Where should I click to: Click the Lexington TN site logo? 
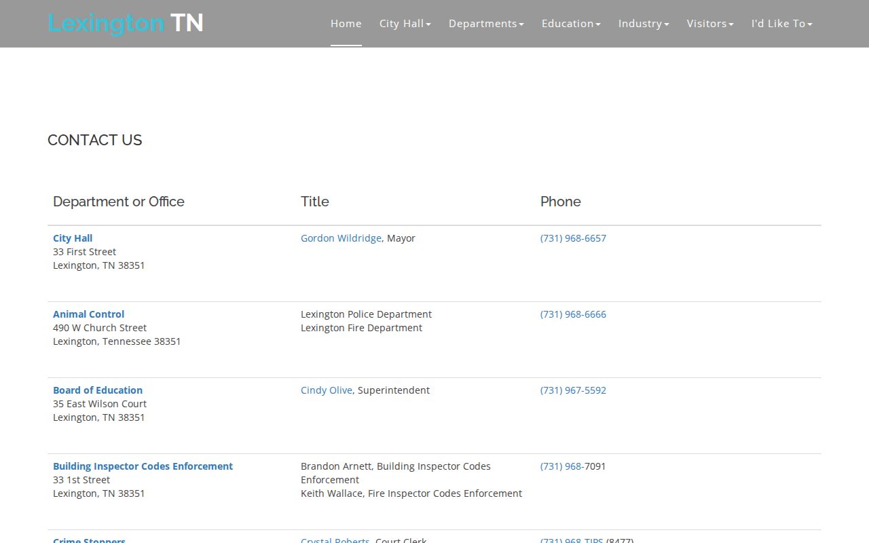pos(126,23)
